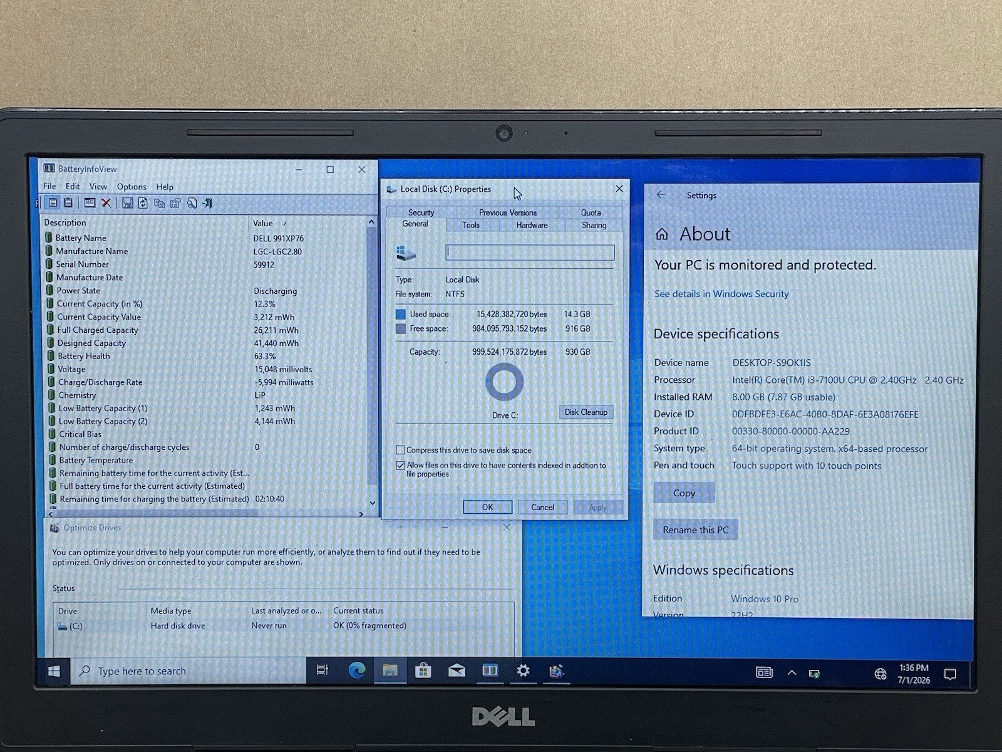The width and height of the screenshot is (1002, 752).
Task: Click the drive label text field
Action: click(530, 252)
